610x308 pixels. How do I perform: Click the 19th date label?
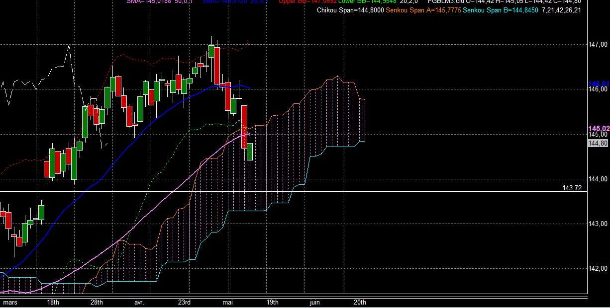click(x=272, y=302)
